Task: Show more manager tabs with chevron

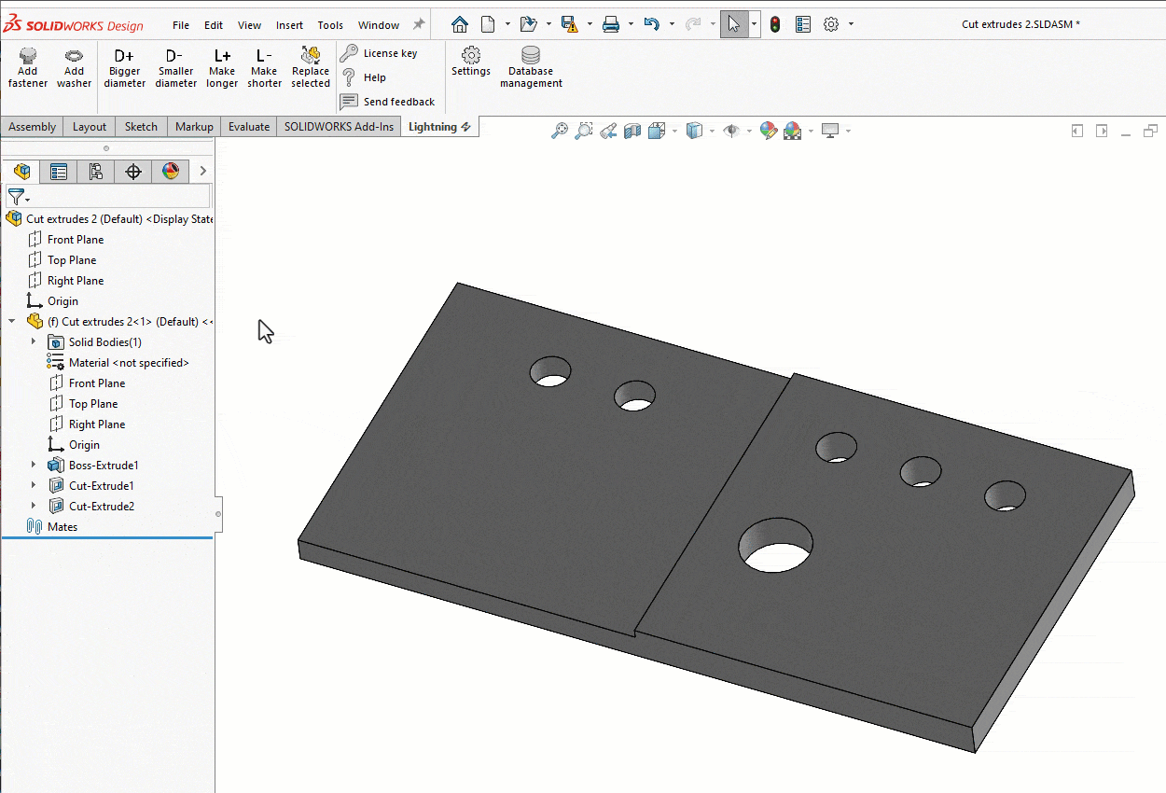Action: [202, 171]
